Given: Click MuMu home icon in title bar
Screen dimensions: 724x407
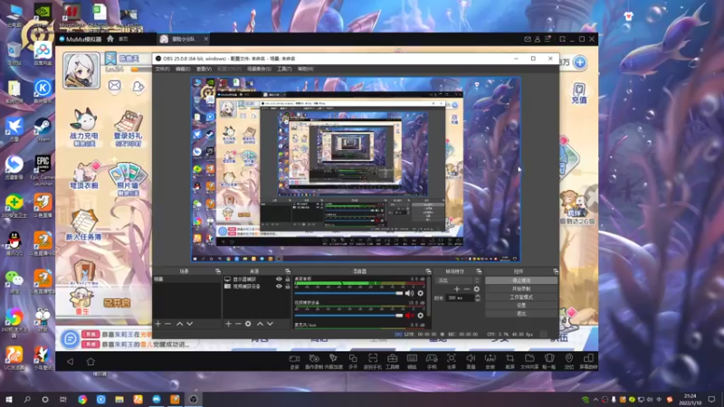Looking at the screenshot, I should [x=110, y=39].
